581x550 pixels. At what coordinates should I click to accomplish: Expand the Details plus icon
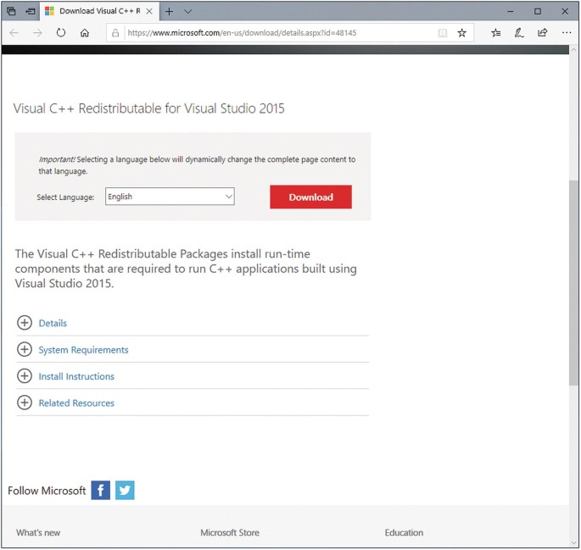pyautogui.click(x=25, y=323)
